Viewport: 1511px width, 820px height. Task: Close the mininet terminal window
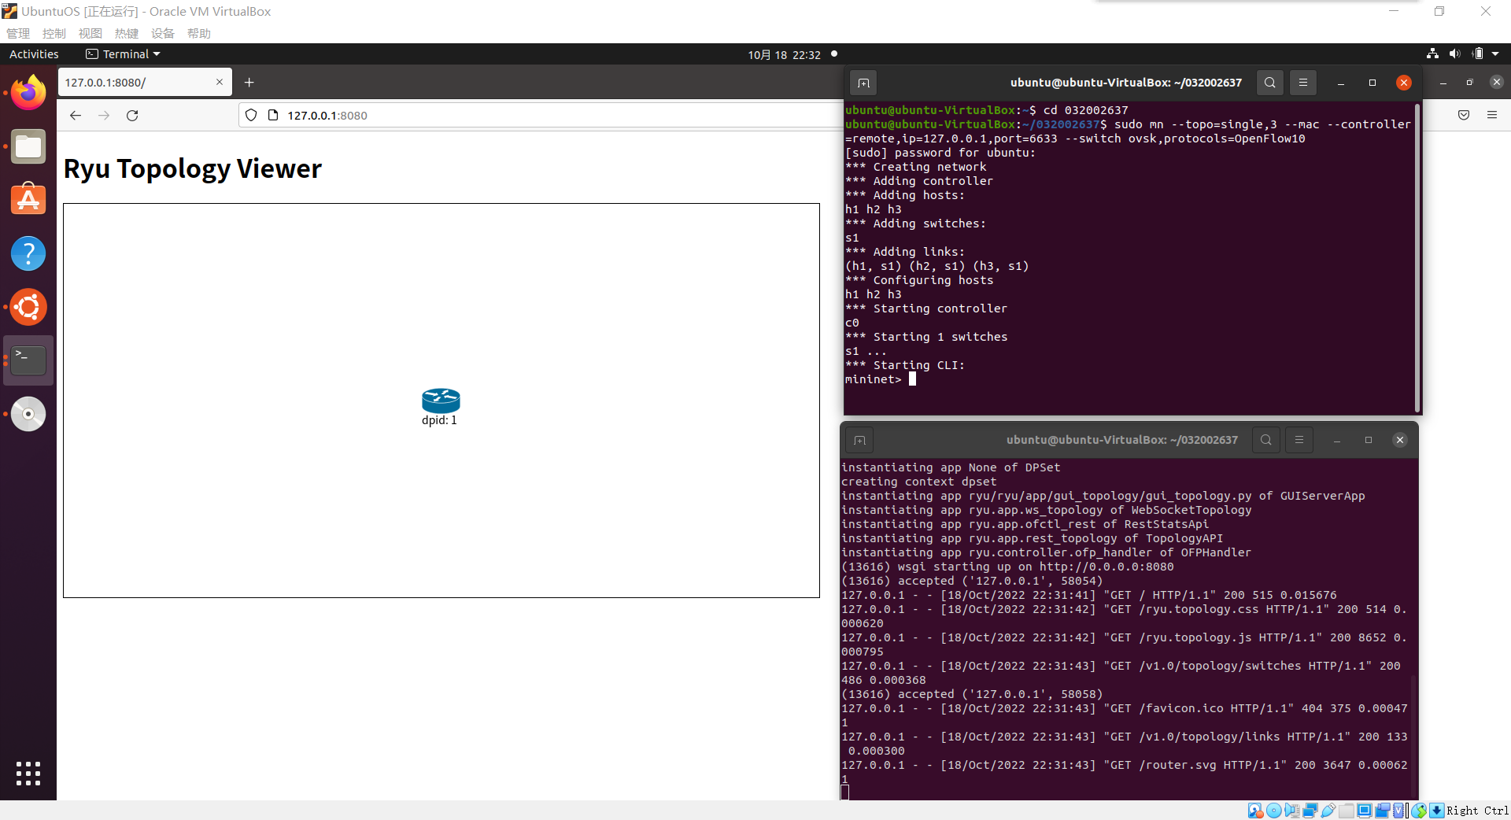click(1404, 83)
